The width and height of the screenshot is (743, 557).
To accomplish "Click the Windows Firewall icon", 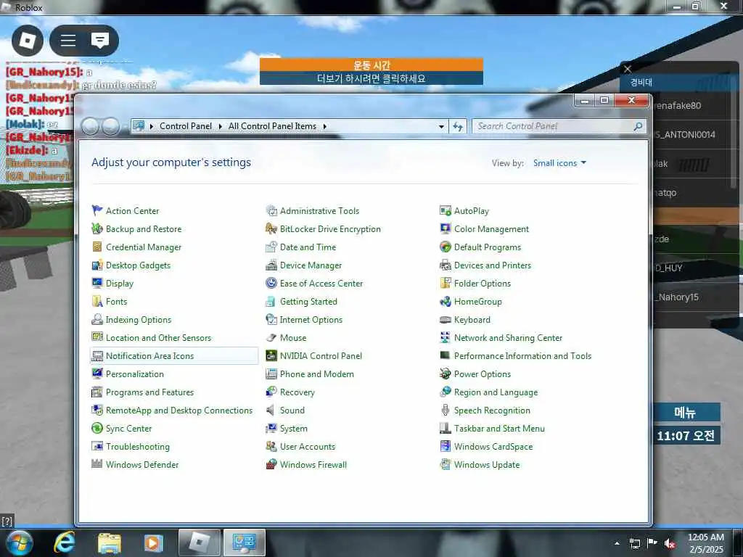I will (271, 465).
